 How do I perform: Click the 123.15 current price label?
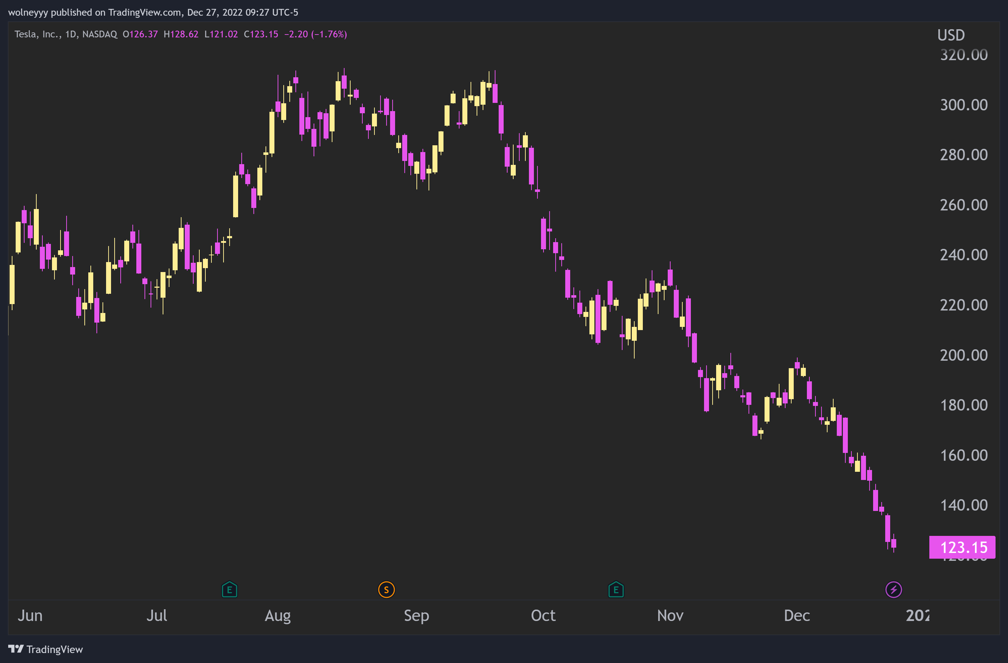[x=962, y=547]
